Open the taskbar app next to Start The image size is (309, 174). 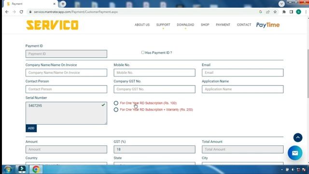tap(22, 169)
